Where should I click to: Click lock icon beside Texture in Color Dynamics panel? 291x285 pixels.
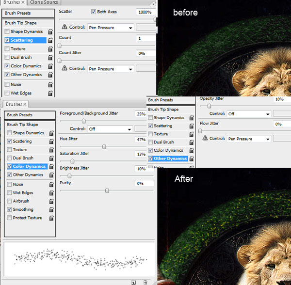pyautogui.click(x=51, y=150)
